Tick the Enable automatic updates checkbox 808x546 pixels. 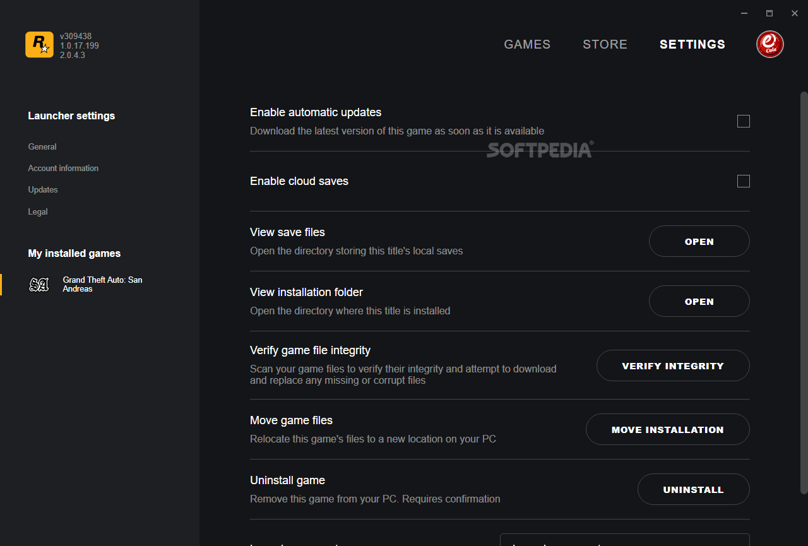point(744,121)
